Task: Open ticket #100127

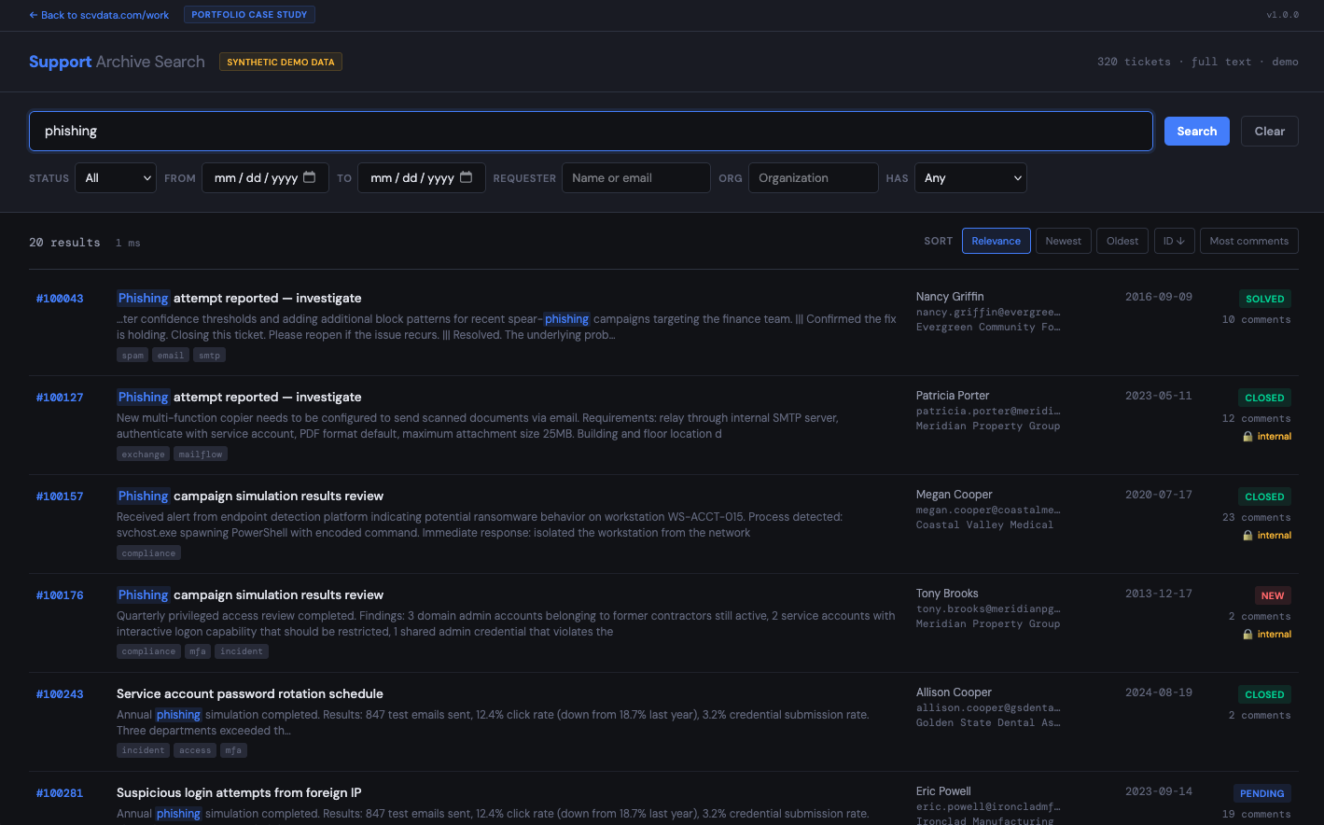Action: tap(60, 398)
